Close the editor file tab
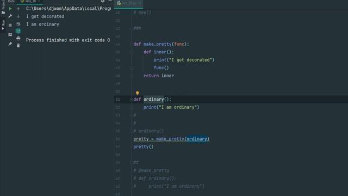Viewport: 348px width, 196px height. (140, 3)
